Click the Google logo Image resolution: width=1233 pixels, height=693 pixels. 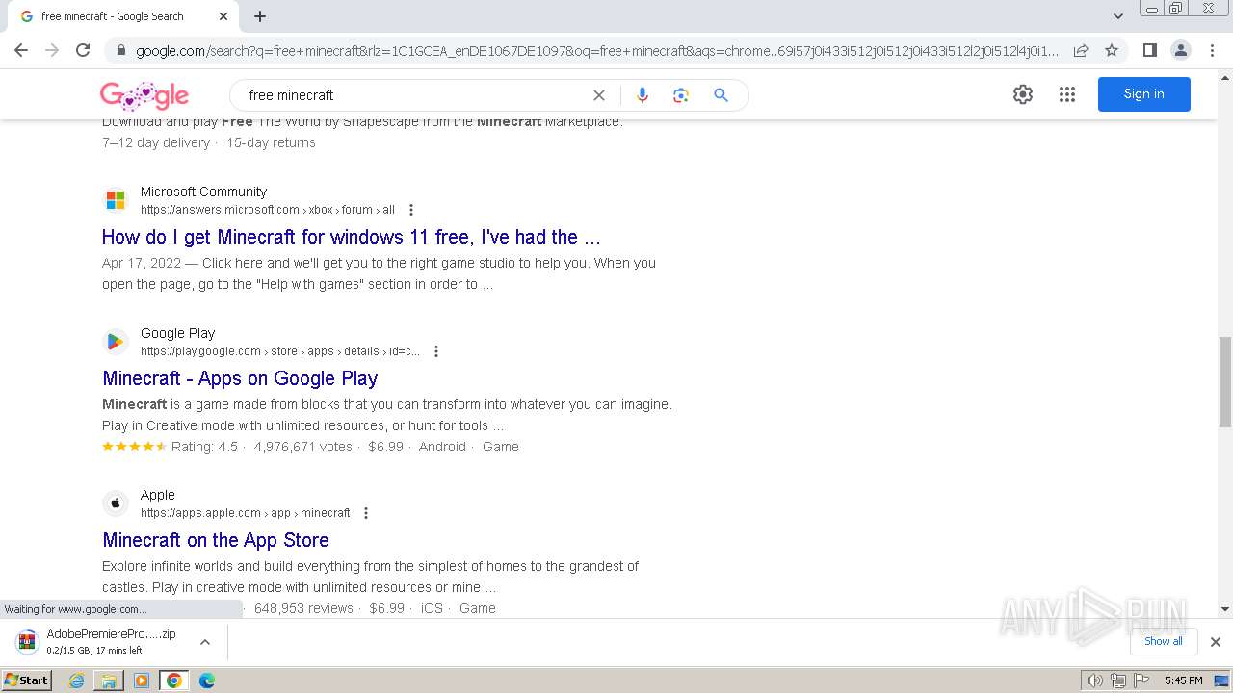144,95
